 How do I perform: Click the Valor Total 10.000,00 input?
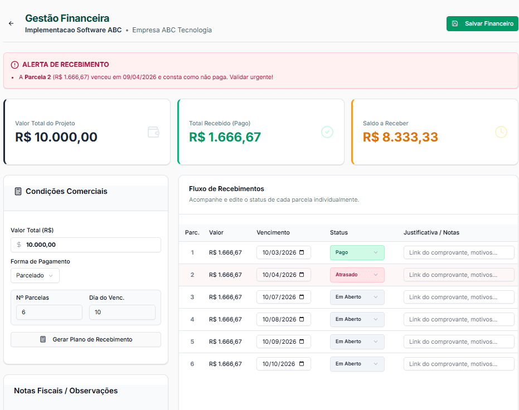(x=86, y=245)
